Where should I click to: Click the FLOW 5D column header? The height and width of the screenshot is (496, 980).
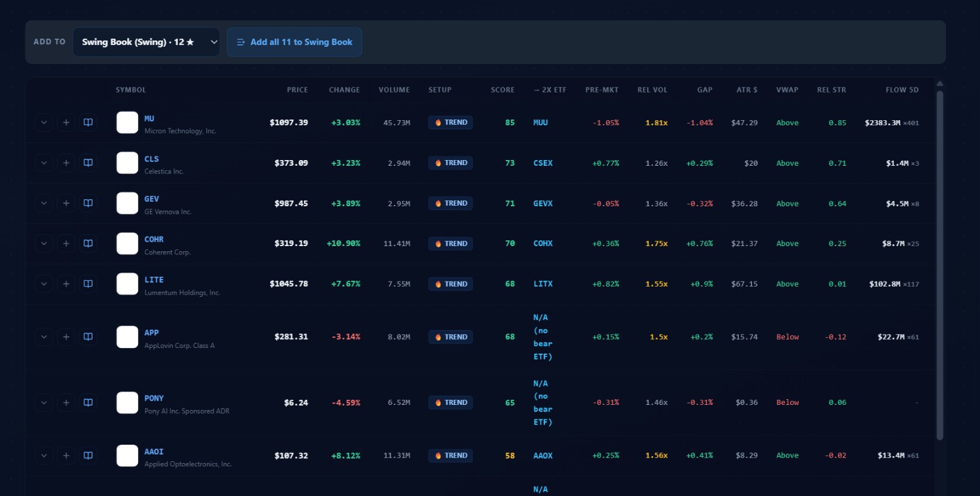(x=902, y=90)
